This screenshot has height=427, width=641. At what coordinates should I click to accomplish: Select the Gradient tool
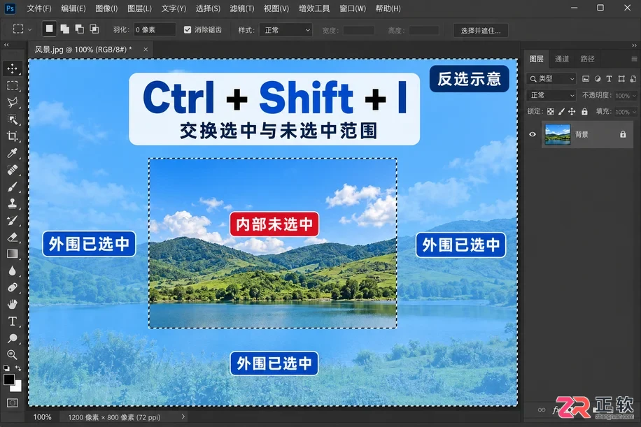pos(13,254)
